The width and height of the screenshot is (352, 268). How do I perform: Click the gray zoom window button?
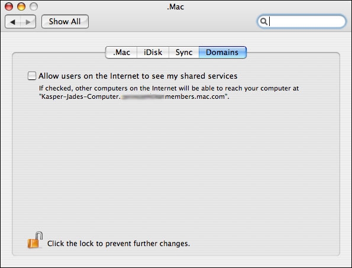click(x=34, y=7)
